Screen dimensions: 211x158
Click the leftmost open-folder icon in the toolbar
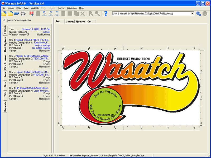[x=4, y=14]
